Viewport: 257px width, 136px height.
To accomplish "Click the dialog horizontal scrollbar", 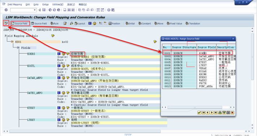I will (195, 107).
